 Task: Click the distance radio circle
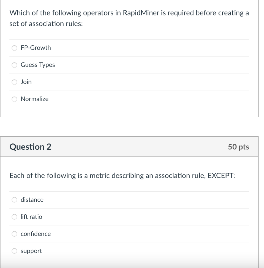point(14,199)
